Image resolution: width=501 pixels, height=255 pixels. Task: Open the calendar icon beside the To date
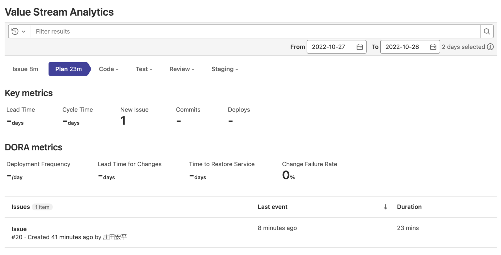click(x=433, y=47)
